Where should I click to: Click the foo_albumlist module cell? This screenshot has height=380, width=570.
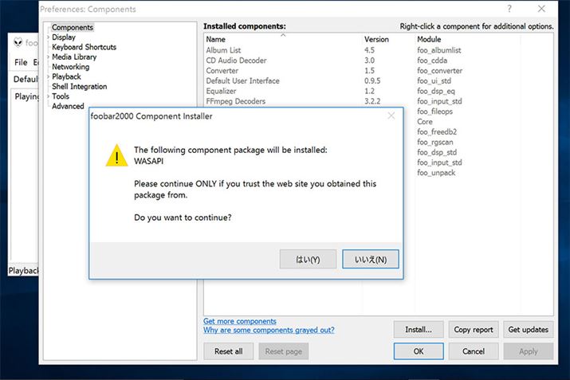coord(438,50)
